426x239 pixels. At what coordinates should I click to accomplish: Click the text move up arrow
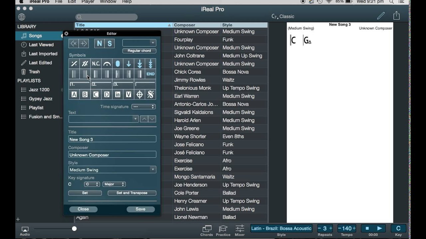pyautogui.click(x=144, y=119)
